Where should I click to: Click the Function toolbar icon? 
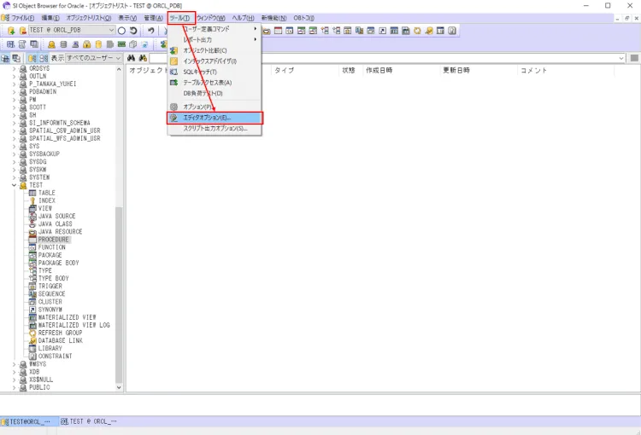(290, 31)
